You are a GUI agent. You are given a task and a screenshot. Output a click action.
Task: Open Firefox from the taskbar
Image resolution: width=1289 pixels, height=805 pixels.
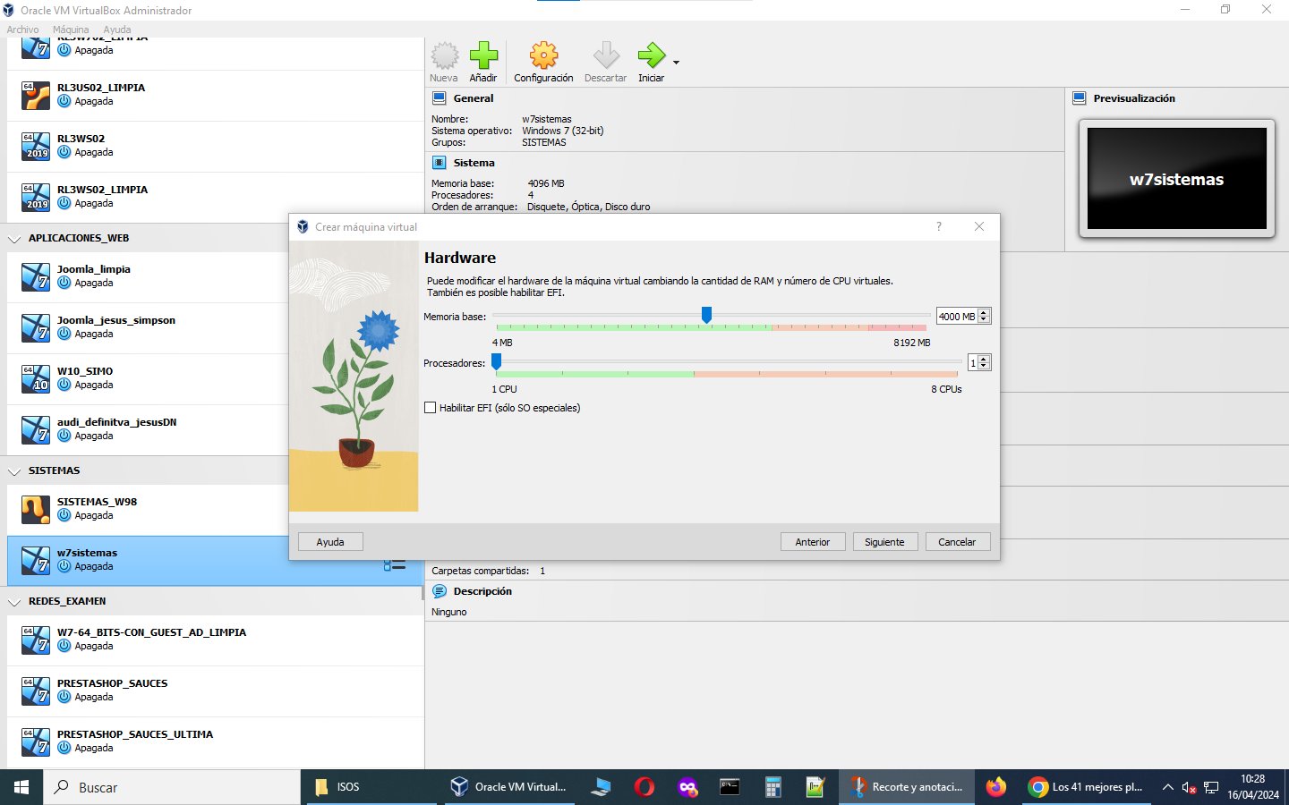[x=995, y=787]
